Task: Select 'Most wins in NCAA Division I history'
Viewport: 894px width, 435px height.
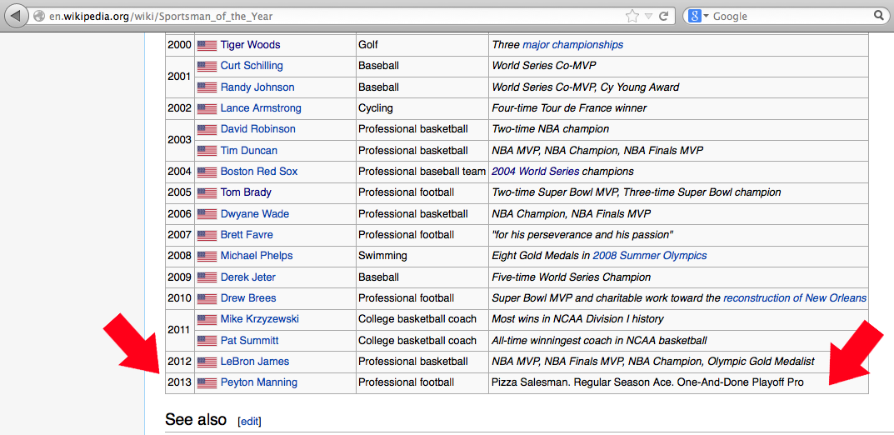Action: (x=678, y=319)
